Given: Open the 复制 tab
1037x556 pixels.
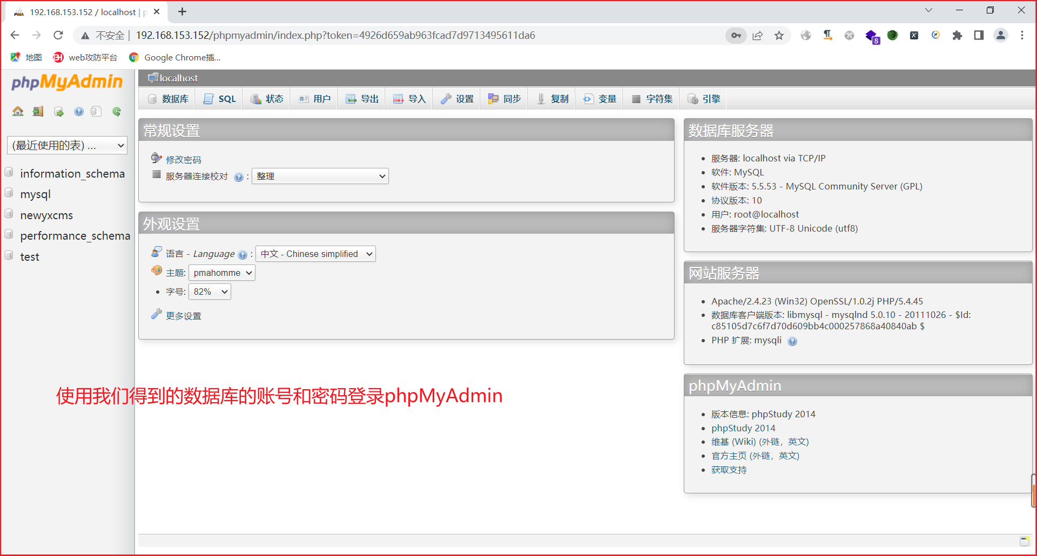Looking at the screenshot, I should point(552,99).
